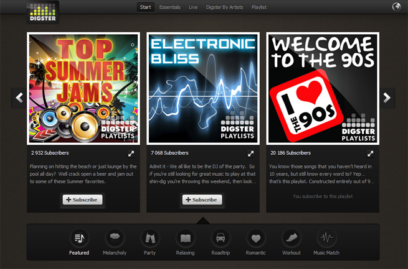Pick the Romantic heart category

tap(255, 238)
